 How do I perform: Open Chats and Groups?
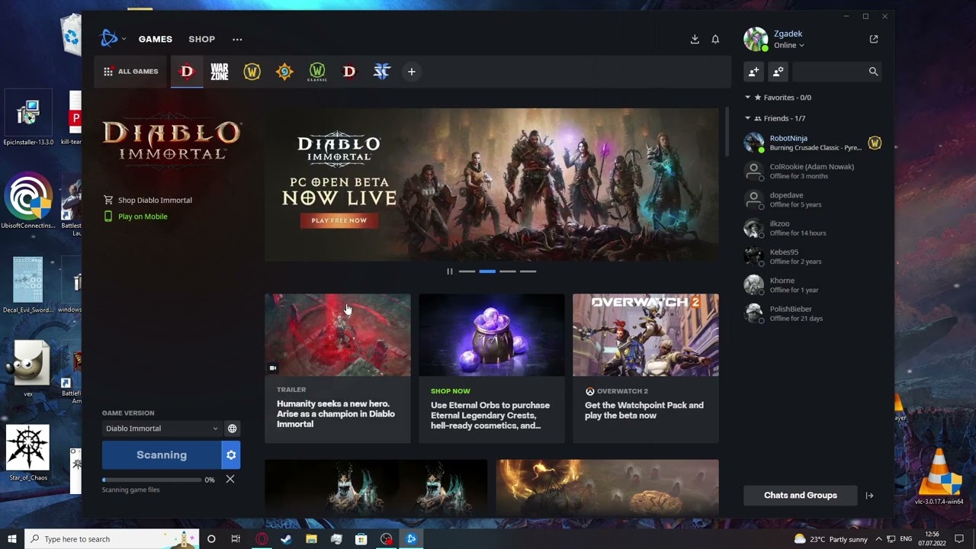tap(800, 496)
